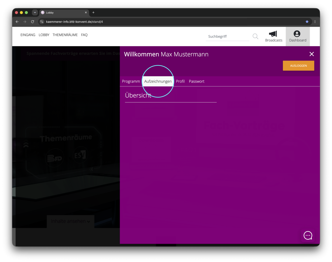Image resolution: width=332 pixels, height=262 pixels.
Task: Reload the current page
Action: click(33, 22)
